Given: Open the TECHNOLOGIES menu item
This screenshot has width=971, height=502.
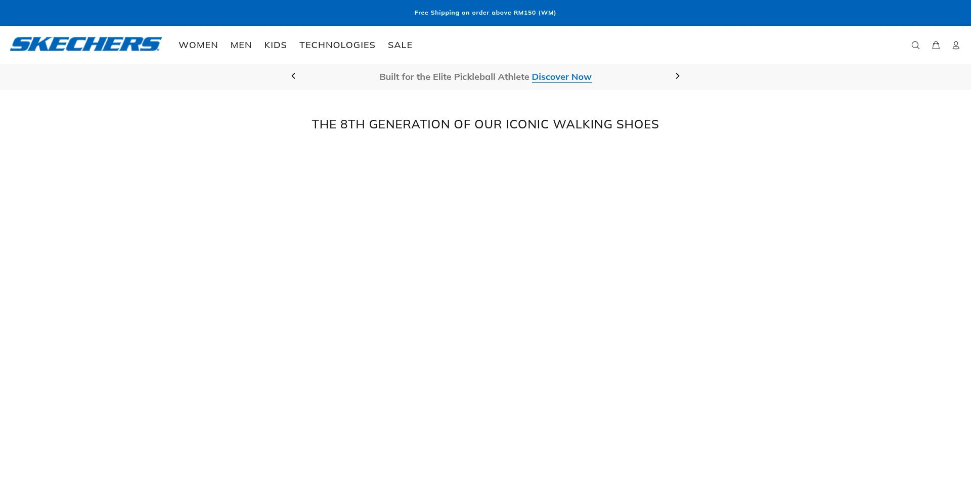Looking at the screenshot, I should pyautogui.click(x=337, y=45).
